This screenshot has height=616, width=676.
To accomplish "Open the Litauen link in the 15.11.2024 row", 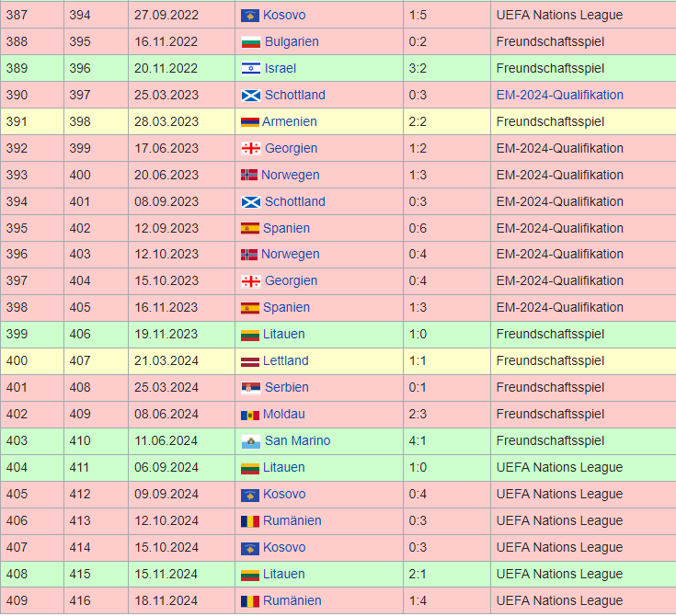I will click(x=283, y=575).
